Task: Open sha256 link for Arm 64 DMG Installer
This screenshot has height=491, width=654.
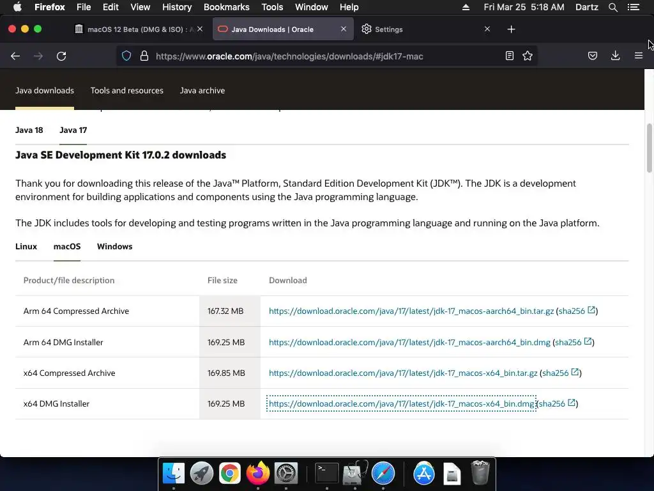Action: (574, 342)
